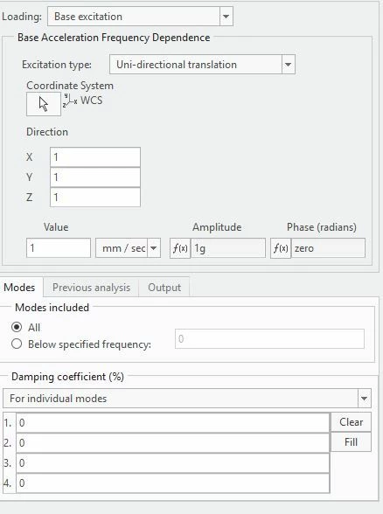383x514 pixels.
Task: Open the Loading dropdown showing Base excitation
Action: (x=140, y=17)
